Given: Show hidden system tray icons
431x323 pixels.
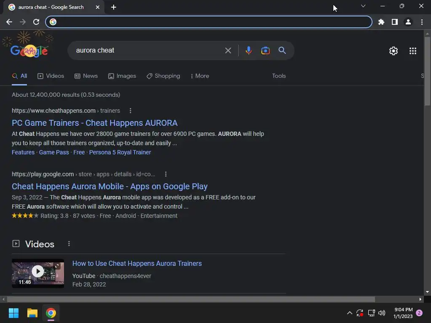Looking at the screenshot, I should coord(349,313).
